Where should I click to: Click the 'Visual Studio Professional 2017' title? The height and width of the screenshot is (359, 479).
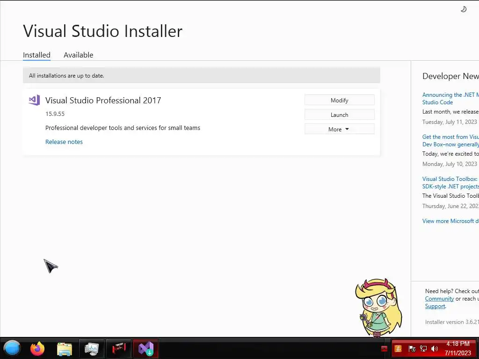pyautogui.click(x=103, y=101)
